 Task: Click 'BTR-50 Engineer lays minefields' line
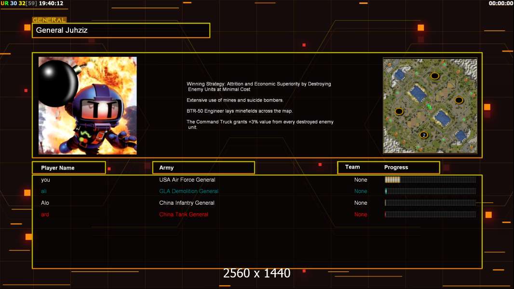coord(240,111)
